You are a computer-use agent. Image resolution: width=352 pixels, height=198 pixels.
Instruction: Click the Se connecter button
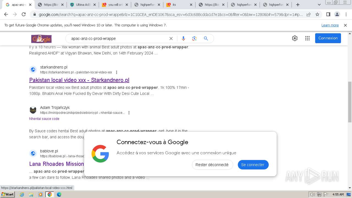point(253,165)
